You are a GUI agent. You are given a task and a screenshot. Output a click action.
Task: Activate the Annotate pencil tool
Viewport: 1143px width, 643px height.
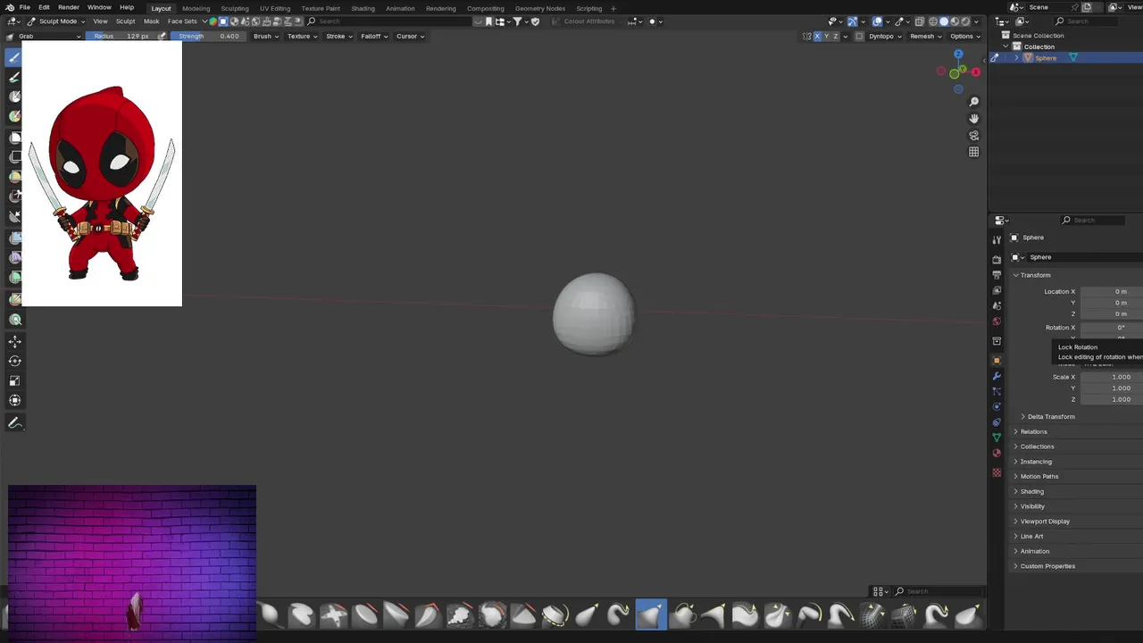click(15, 423)
